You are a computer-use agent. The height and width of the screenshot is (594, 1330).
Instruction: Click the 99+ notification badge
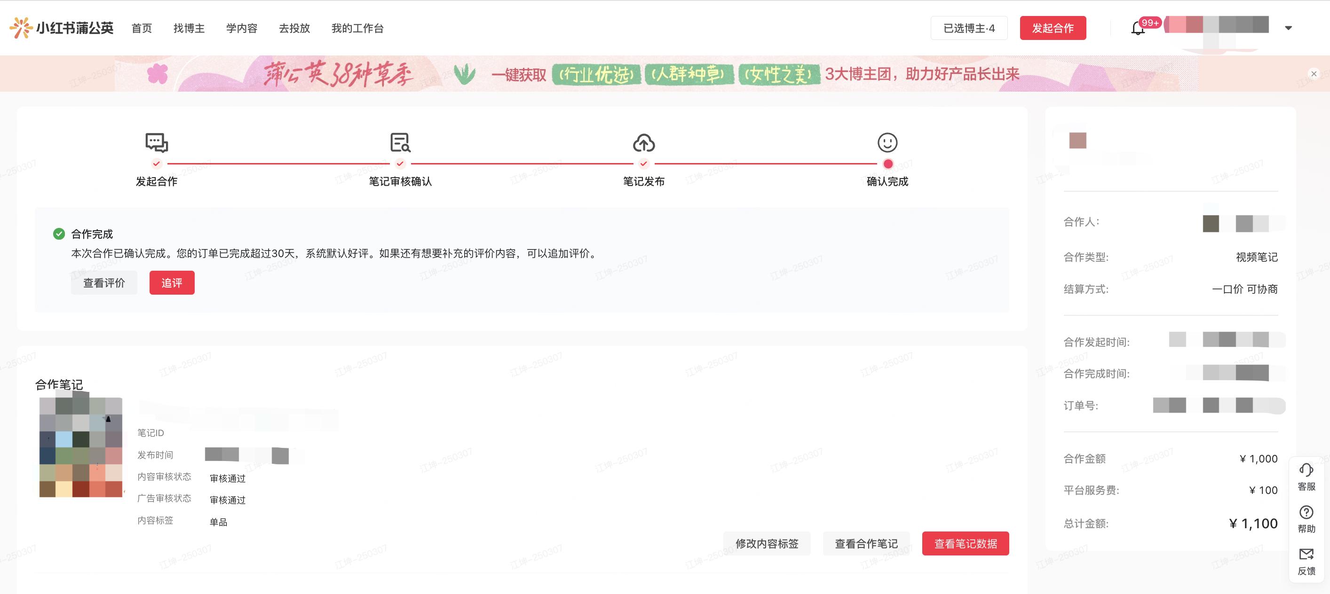click(1150, 23)
